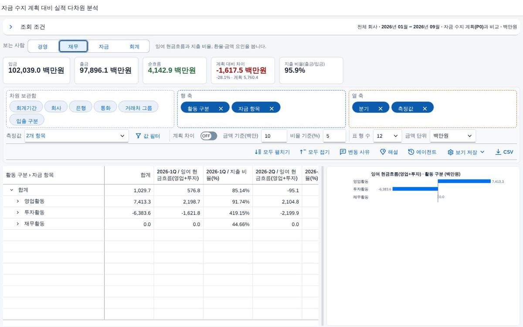Viewport: 523px width, 327px height.
Task: Open the 금액 단위 백만원 dropdown
Action: [x=452, y=136]
